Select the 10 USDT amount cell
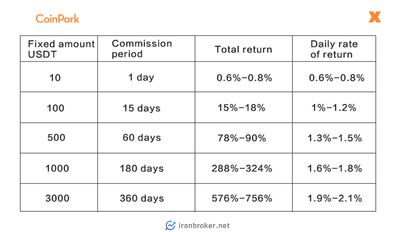397x232 pixels. pyautogui.click(x=59, y=77)
